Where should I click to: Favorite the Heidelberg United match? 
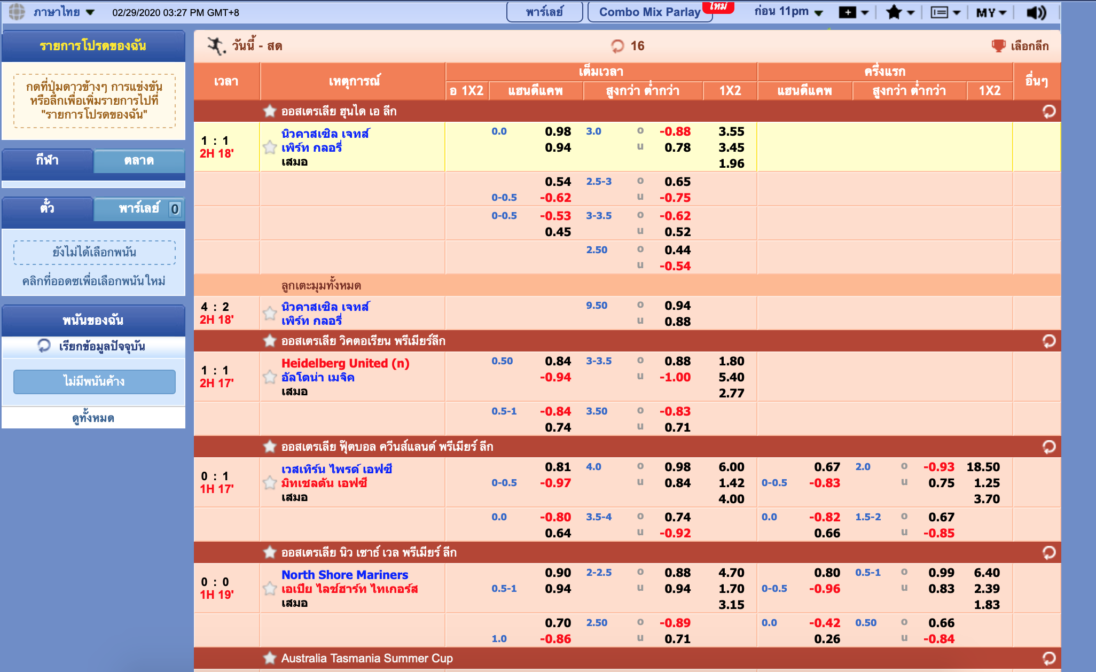point(269,377)
